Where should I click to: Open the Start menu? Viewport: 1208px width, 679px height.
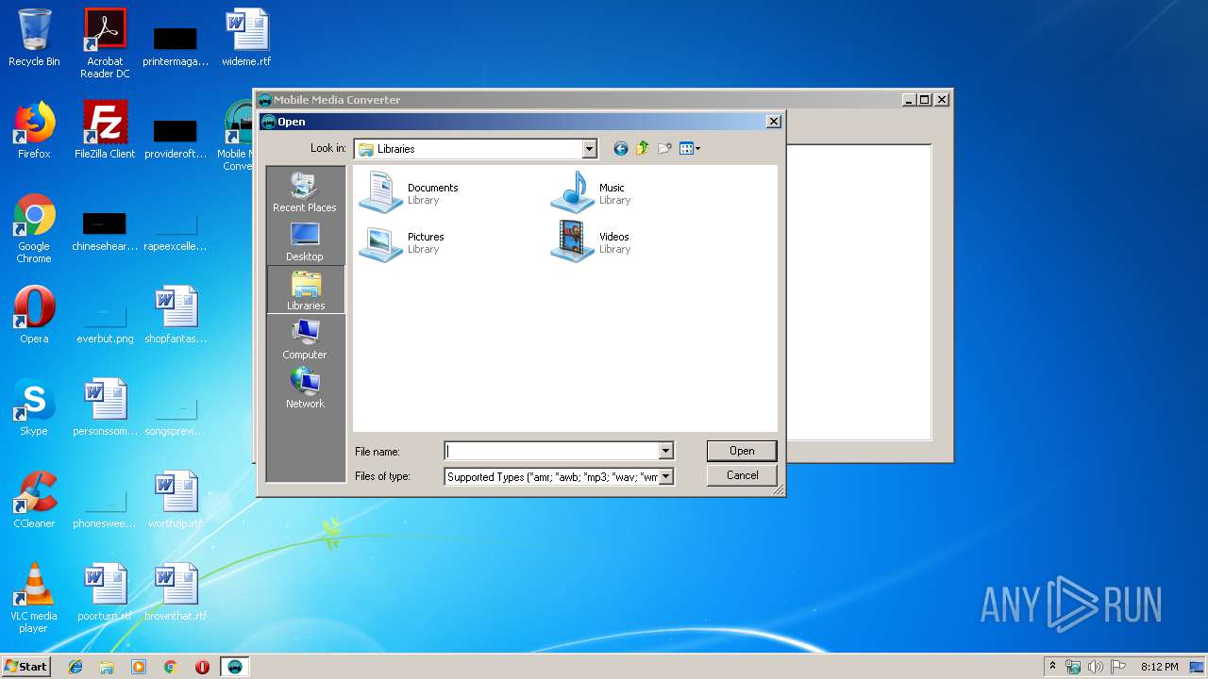tap(26, 666)
